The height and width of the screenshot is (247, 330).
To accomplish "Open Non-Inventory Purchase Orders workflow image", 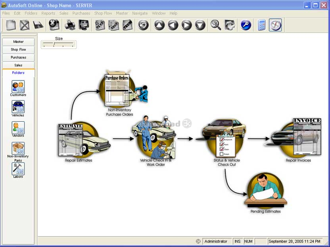I will click(x=123, y=88).
